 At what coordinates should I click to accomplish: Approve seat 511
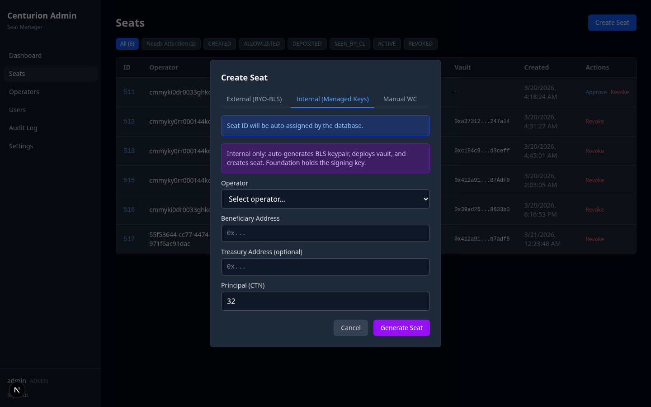pos(596,92)
